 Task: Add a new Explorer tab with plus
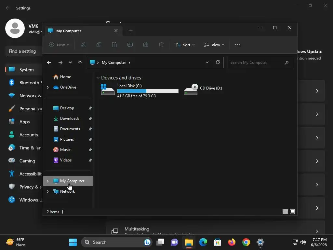point(131,31)
